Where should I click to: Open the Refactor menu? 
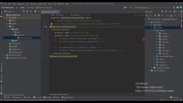34,4
